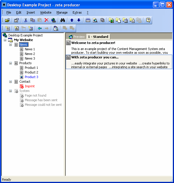Click the grayed forward arrow icon
This screenshot has width=174, height=183.
click(x=47, y=28)
